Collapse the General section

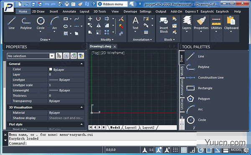82,64
